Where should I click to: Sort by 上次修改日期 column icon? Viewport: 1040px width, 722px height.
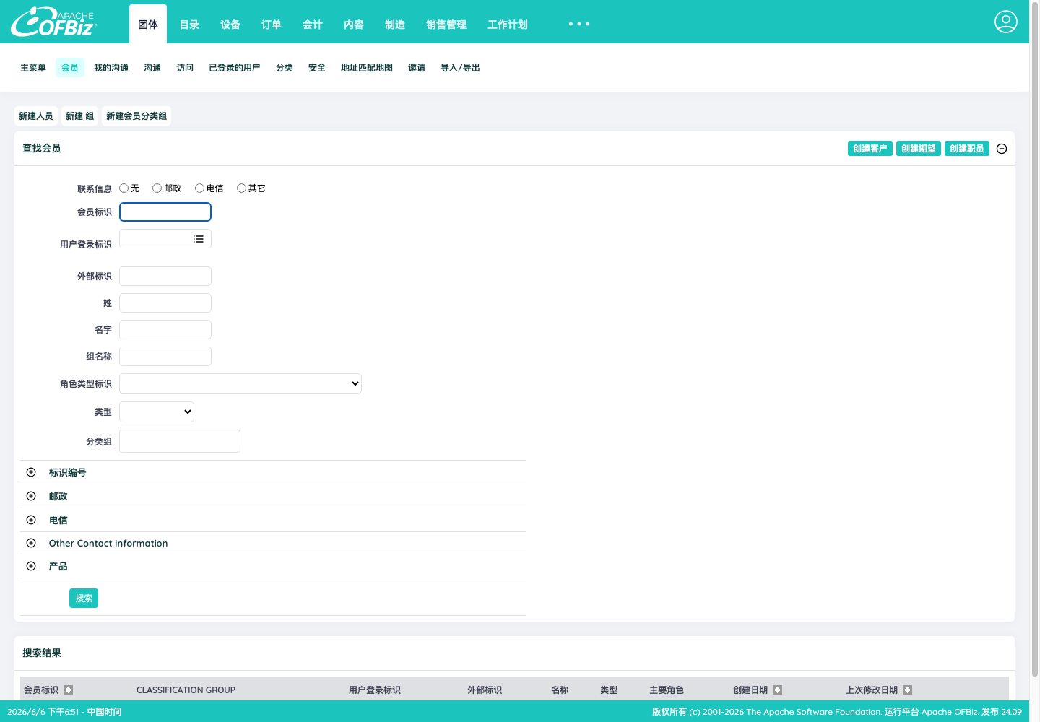coord(908,690)
